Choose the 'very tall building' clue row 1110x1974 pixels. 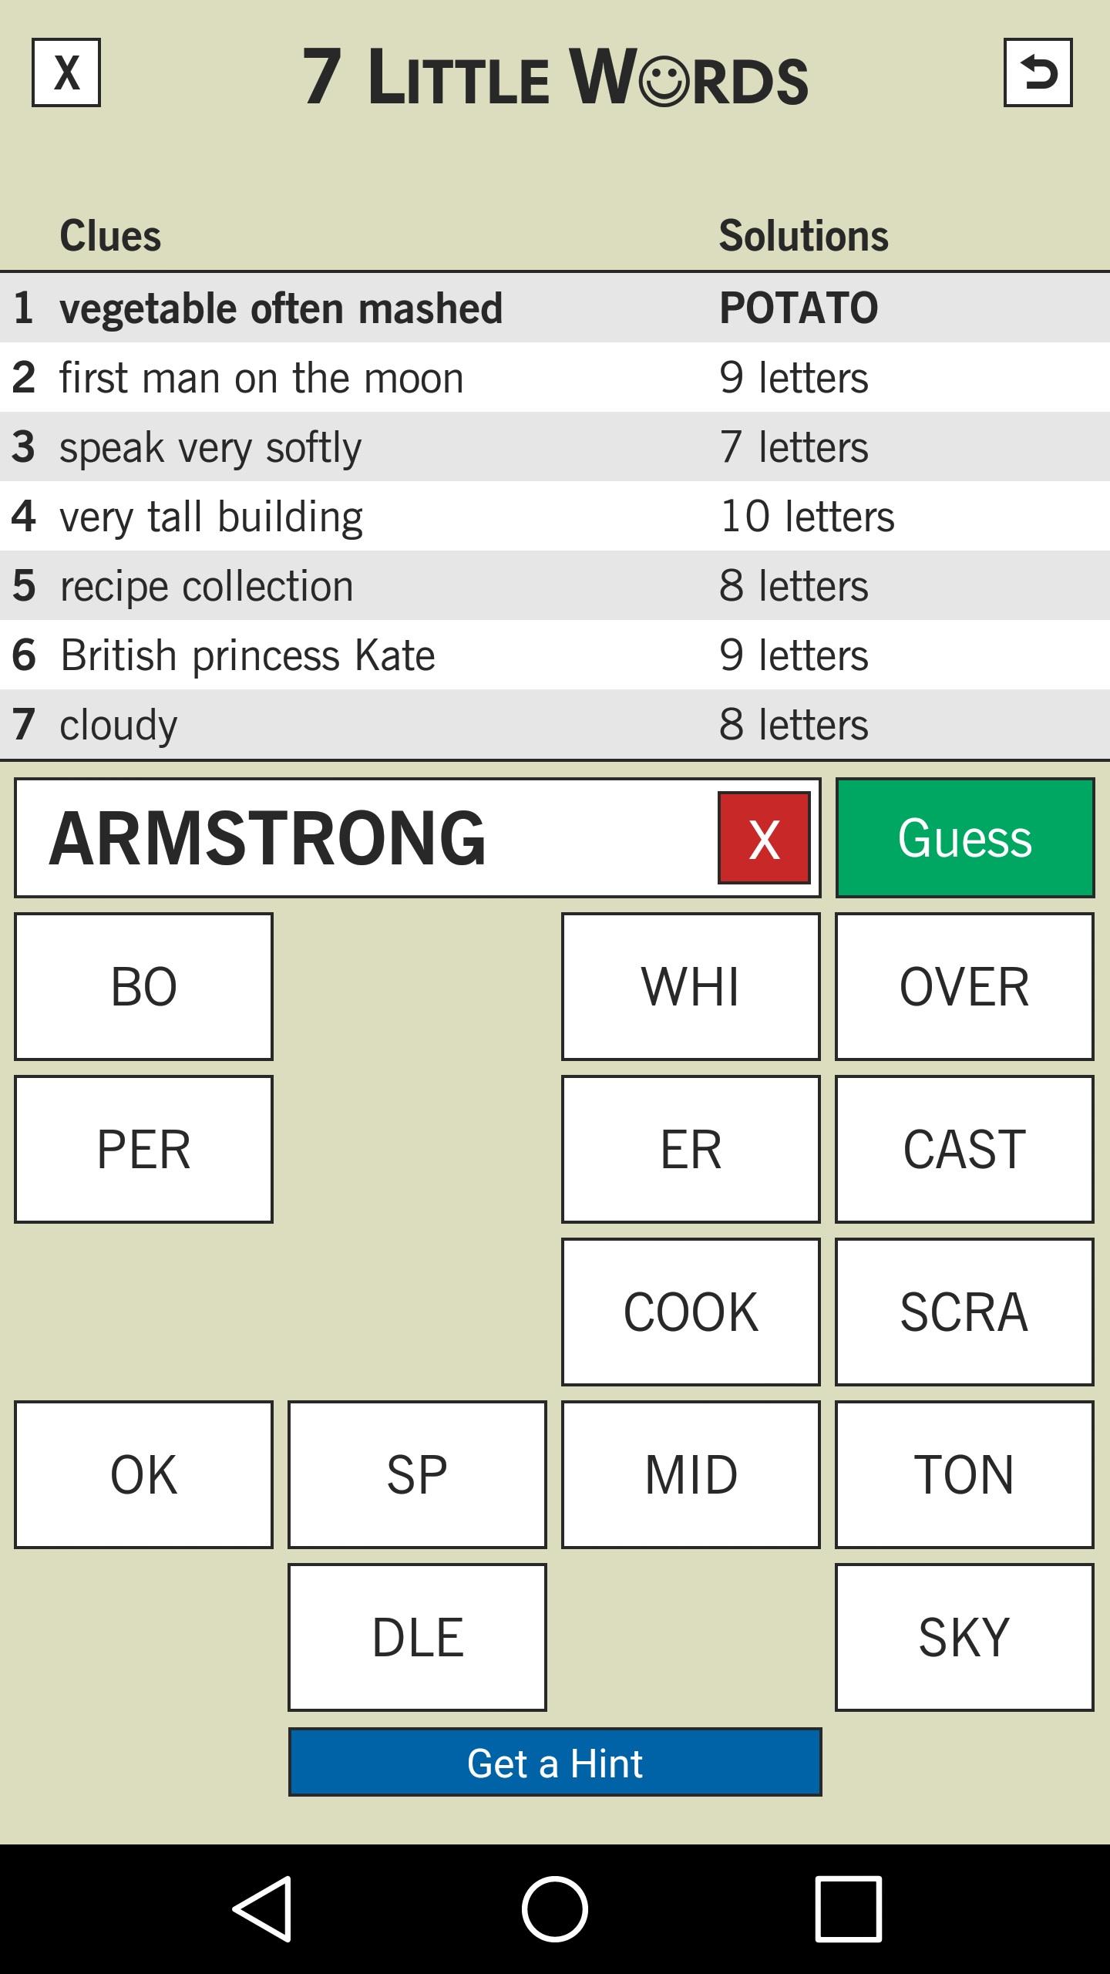pyautogui.click(x=555, y=517)
